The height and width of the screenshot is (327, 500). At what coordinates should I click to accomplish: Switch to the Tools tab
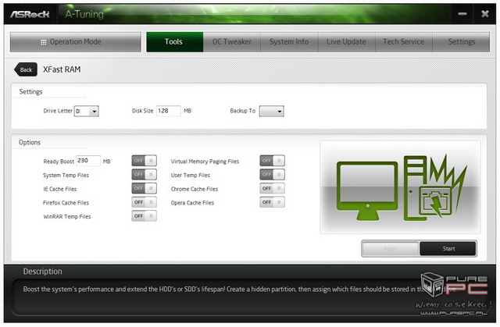[x=175, y=41]
